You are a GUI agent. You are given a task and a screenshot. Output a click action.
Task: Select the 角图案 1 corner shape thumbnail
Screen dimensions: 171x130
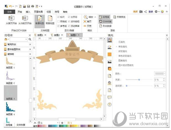(10, 63)
